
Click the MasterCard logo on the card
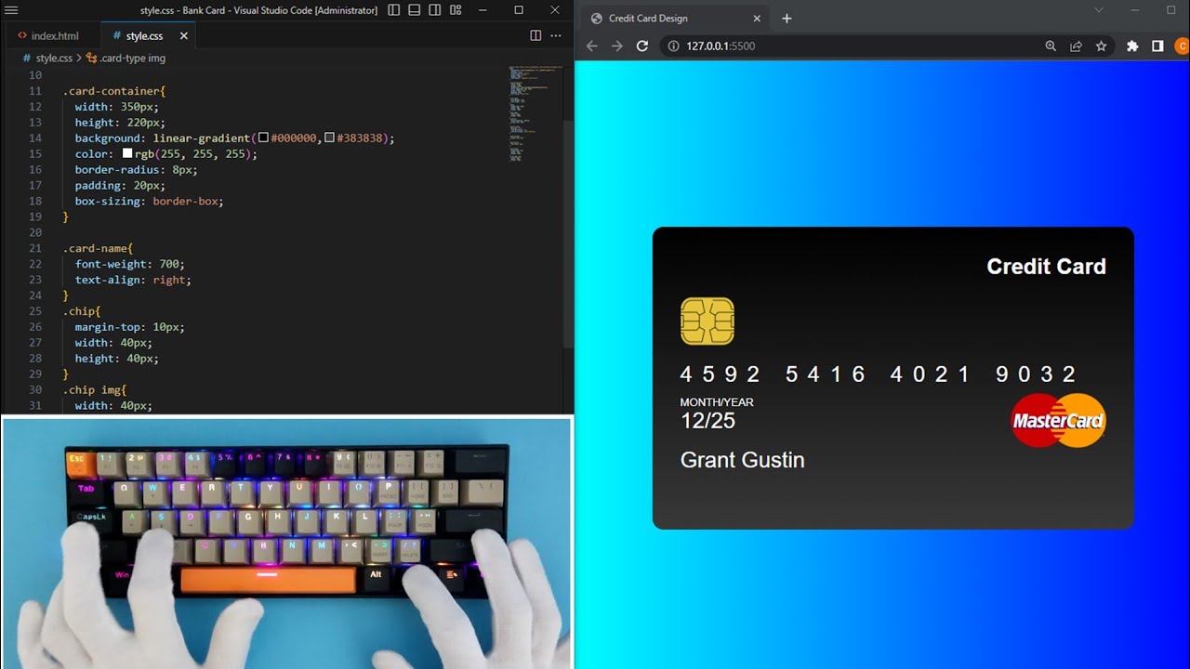tap(1059, 421)
